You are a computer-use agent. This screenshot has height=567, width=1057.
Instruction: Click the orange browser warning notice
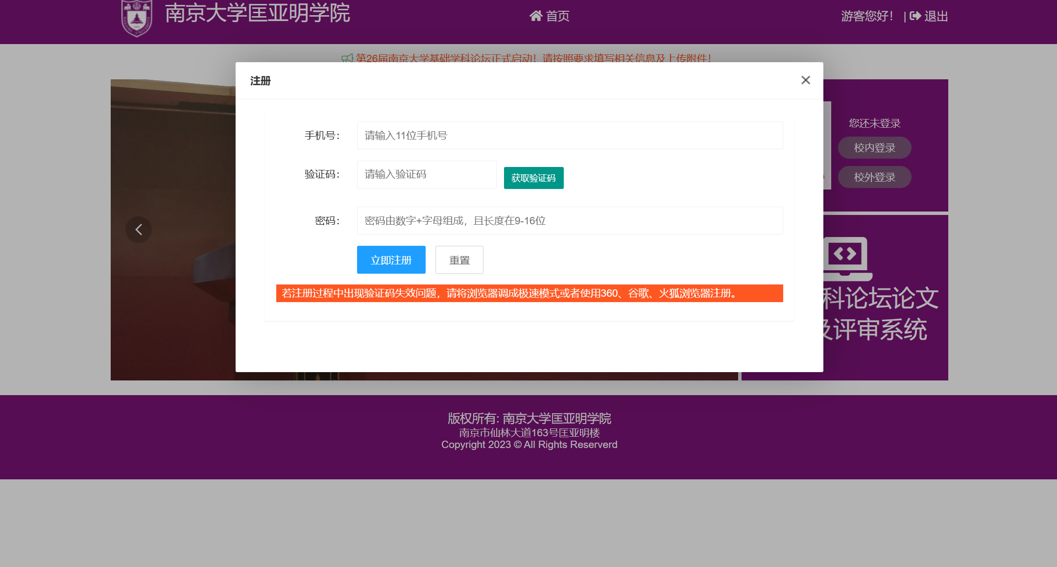coord(529,293)
